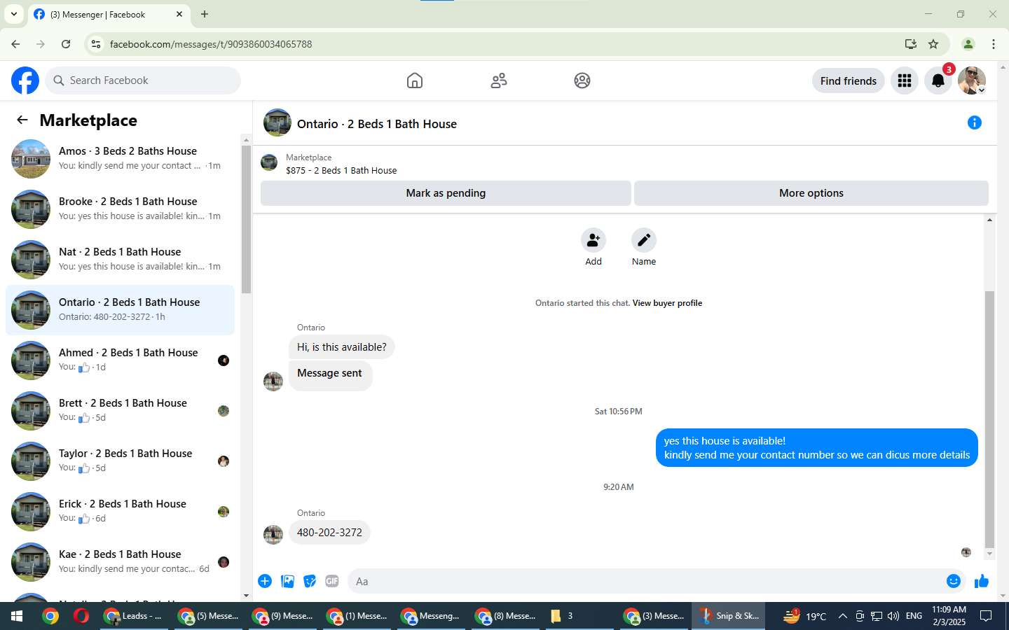Open the Windows notification center

tap(986, 616)
